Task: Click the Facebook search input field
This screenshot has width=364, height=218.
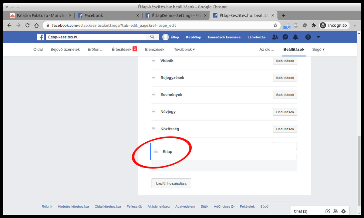Action: click(96, 37)
